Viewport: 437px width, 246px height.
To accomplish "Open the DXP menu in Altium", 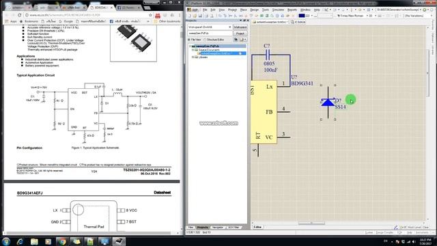I will coord(193,10).
